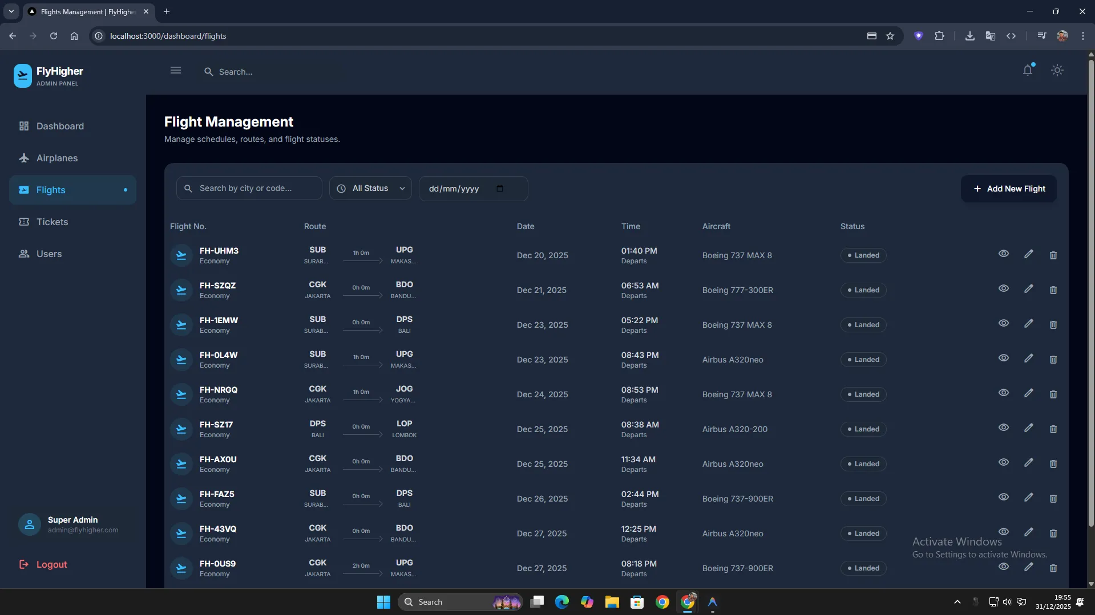Click the notifications bell icon
Screen dimensions: 1095x615
(1028, 71)
